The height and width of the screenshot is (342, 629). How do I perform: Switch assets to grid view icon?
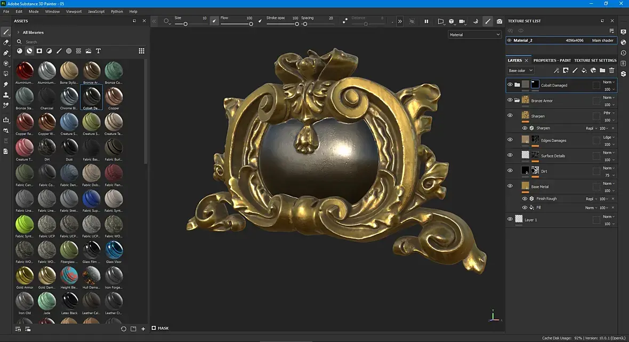pos(141,51)
